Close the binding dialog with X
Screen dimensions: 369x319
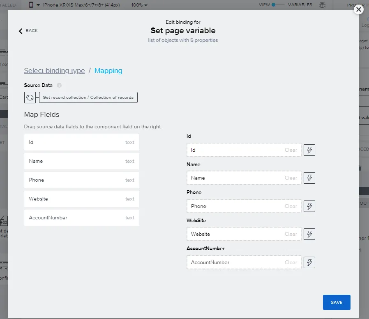click(359, 9)
